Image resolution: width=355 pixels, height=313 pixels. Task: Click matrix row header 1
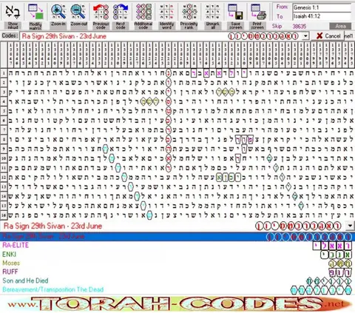tap(4, 73)
